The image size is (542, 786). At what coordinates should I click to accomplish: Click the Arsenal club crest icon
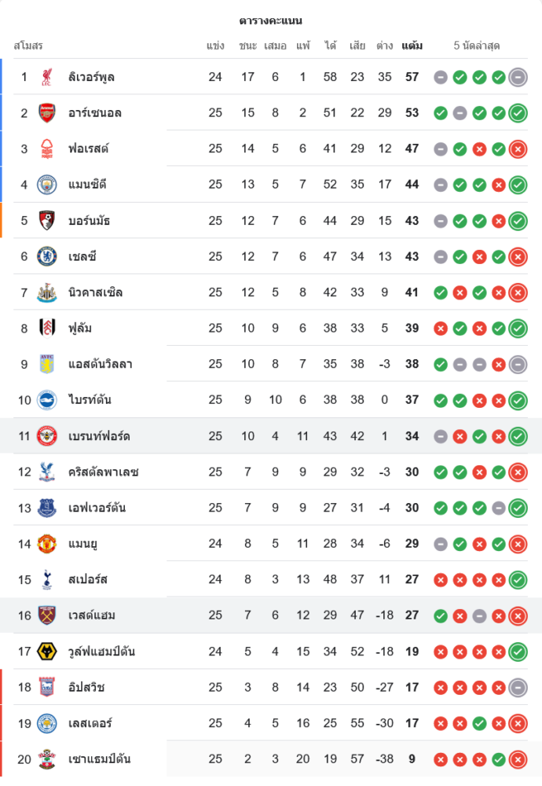(47, 112)
